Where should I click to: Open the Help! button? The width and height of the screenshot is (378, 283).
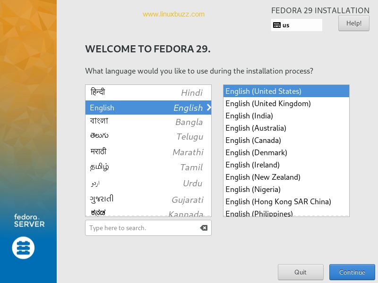click(x=353, y=23)
